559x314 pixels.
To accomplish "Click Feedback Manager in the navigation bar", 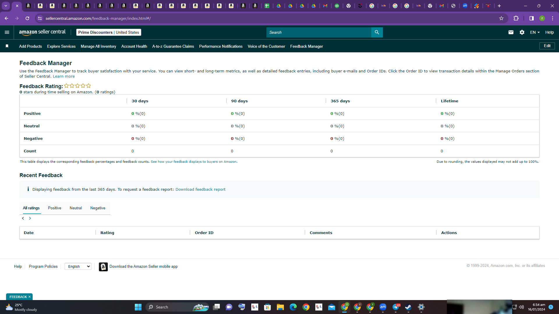I will pyautogui.click(x=307, y=46).
